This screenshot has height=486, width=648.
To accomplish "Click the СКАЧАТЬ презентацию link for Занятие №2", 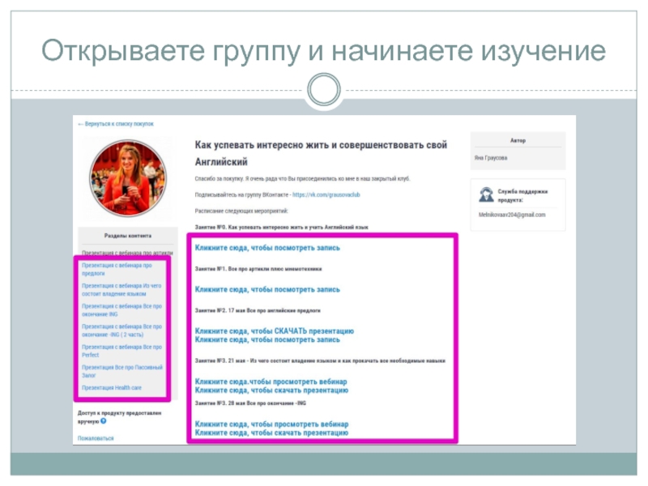I will click(x=274, y=330).
